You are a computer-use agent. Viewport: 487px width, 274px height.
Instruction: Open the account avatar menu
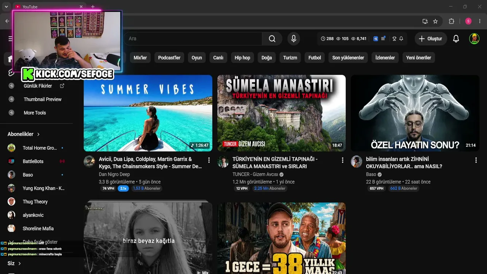point(474,38)
